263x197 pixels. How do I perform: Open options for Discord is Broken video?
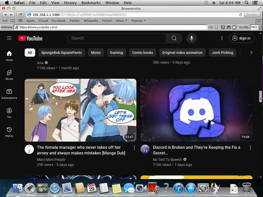250,147
